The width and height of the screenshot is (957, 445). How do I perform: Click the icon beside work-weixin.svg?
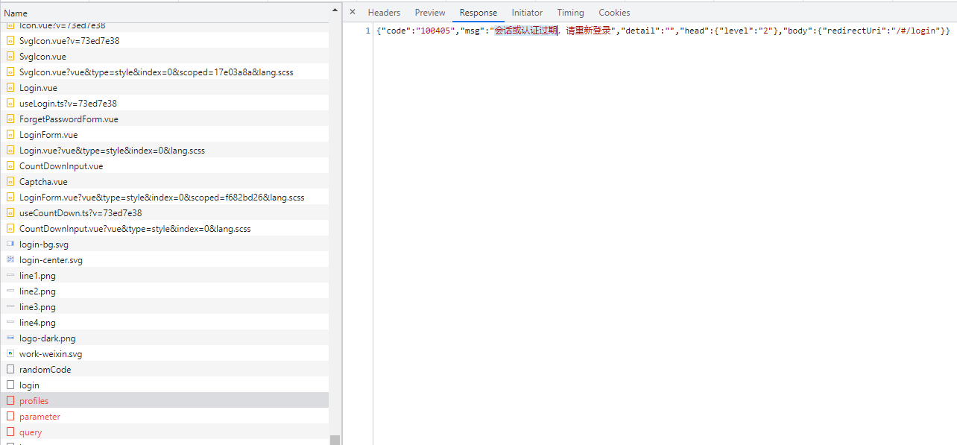click(10, 354)
